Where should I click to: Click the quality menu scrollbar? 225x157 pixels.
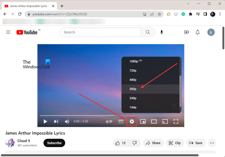tap(180, 91)
